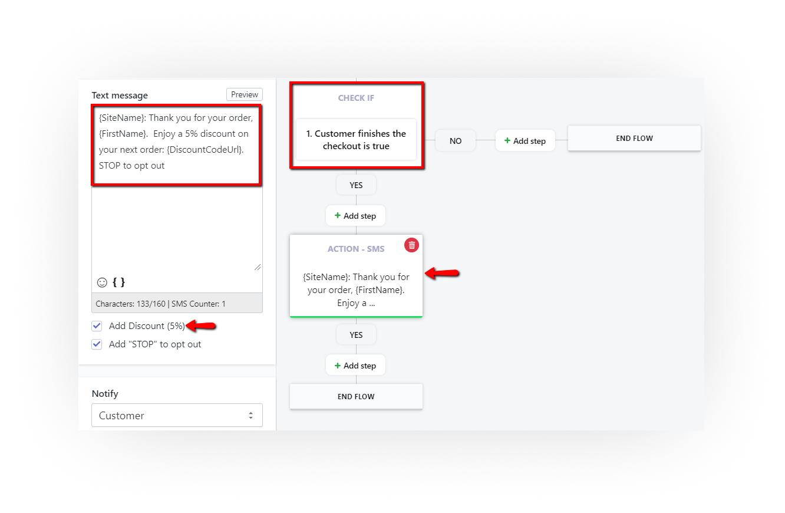Click the NO branch label
The width and height of the screenshot is (785, 513).
click(x=455, y=141)
